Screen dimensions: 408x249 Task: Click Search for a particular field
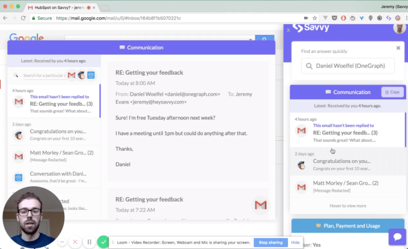coord(44,75)
